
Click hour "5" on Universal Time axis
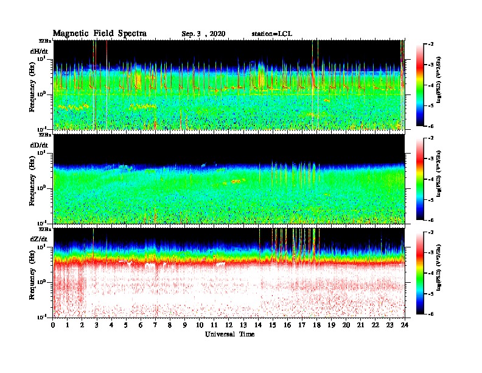pos(127,325)
